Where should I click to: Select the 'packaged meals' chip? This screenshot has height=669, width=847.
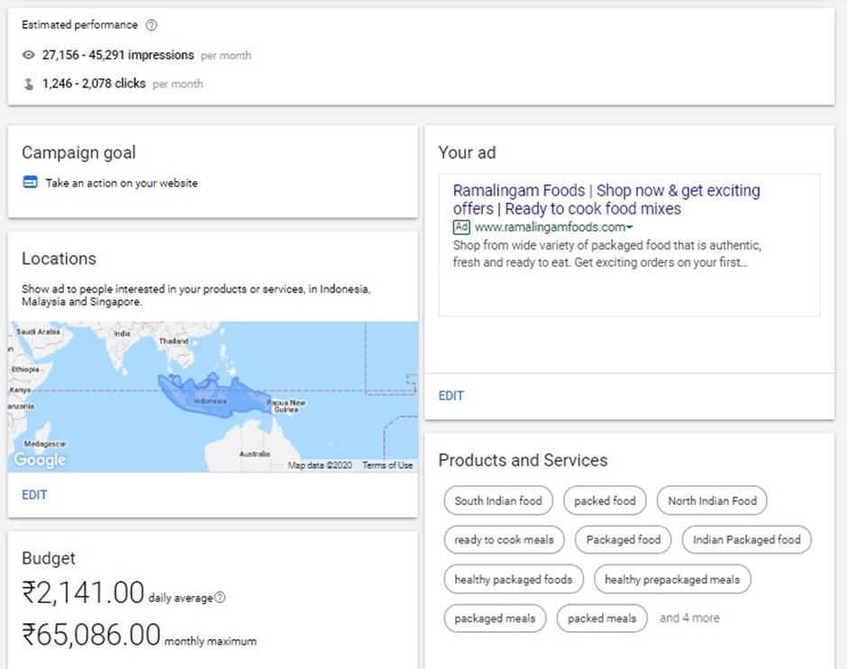(x=495, y=619)
